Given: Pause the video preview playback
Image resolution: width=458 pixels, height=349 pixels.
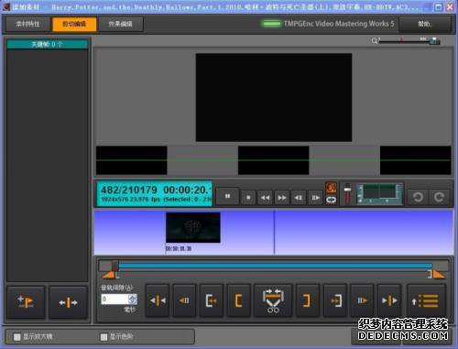Looking at the screenshot, I should coord(227,196).
